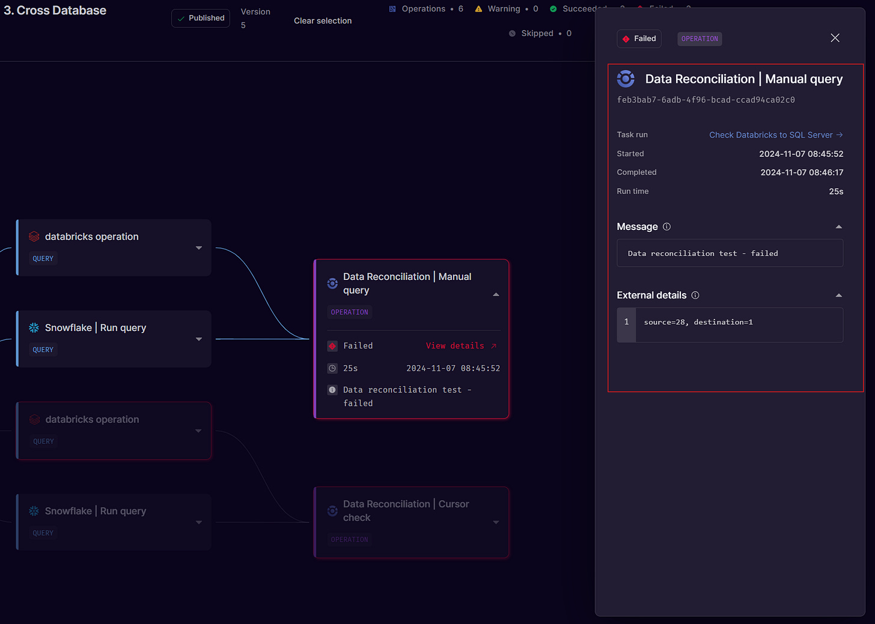Click line number 1 in External details
Viewport: 875px width, 624px height.
tap(626, 322)
